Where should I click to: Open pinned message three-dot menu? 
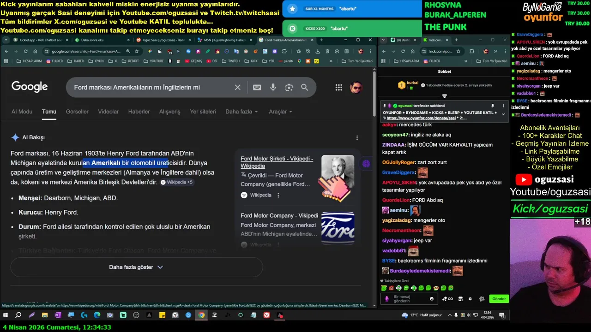click(x=503, y=106)
